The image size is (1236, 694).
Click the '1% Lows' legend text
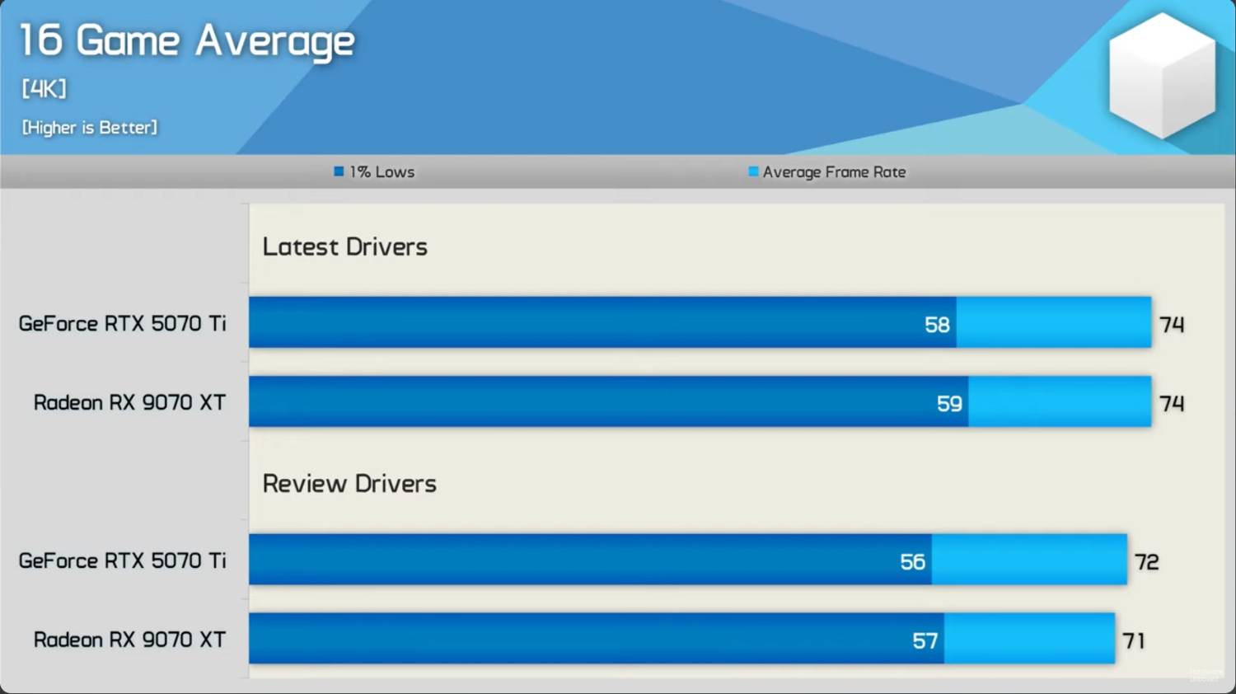[382, 171]
